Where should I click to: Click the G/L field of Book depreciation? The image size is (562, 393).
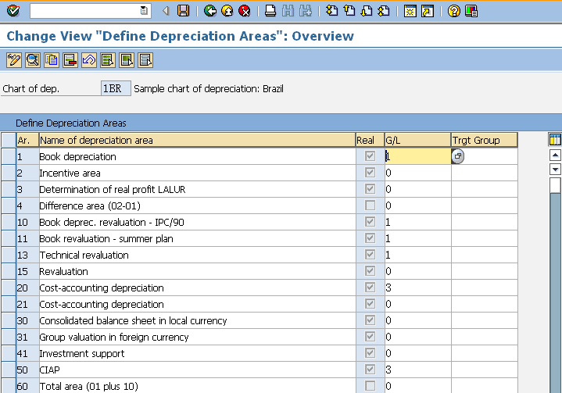417,156
